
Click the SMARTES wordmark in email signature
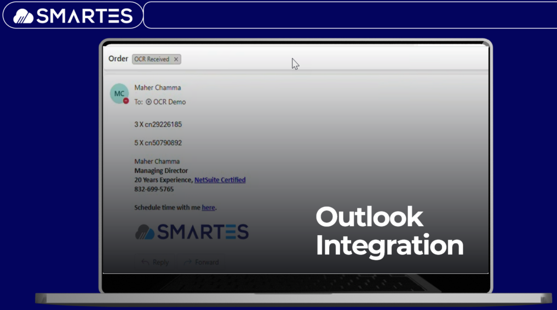coord(203,232)
